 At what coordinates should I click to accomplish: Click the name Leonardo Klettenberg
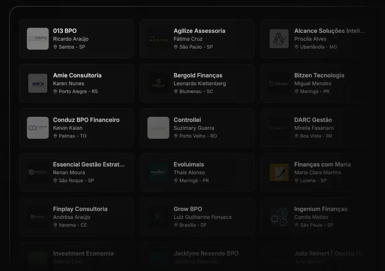200,83
